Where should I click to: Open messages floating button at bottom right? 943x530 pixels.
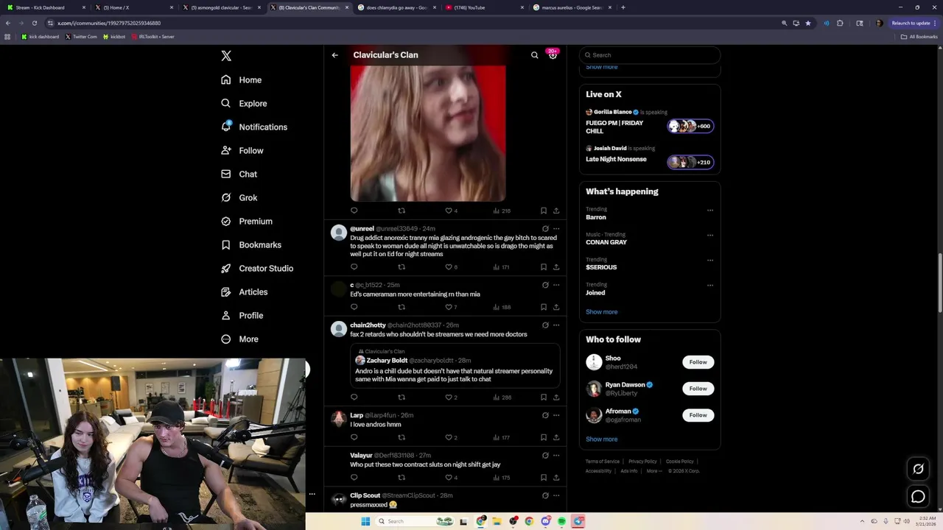click(918, 497)
